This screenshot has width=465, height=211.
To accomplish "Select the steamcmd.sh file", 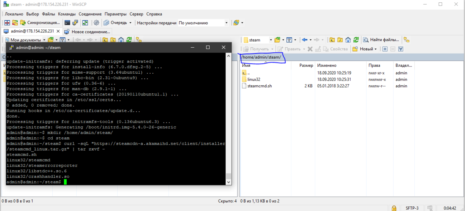I will click(256, 86).
